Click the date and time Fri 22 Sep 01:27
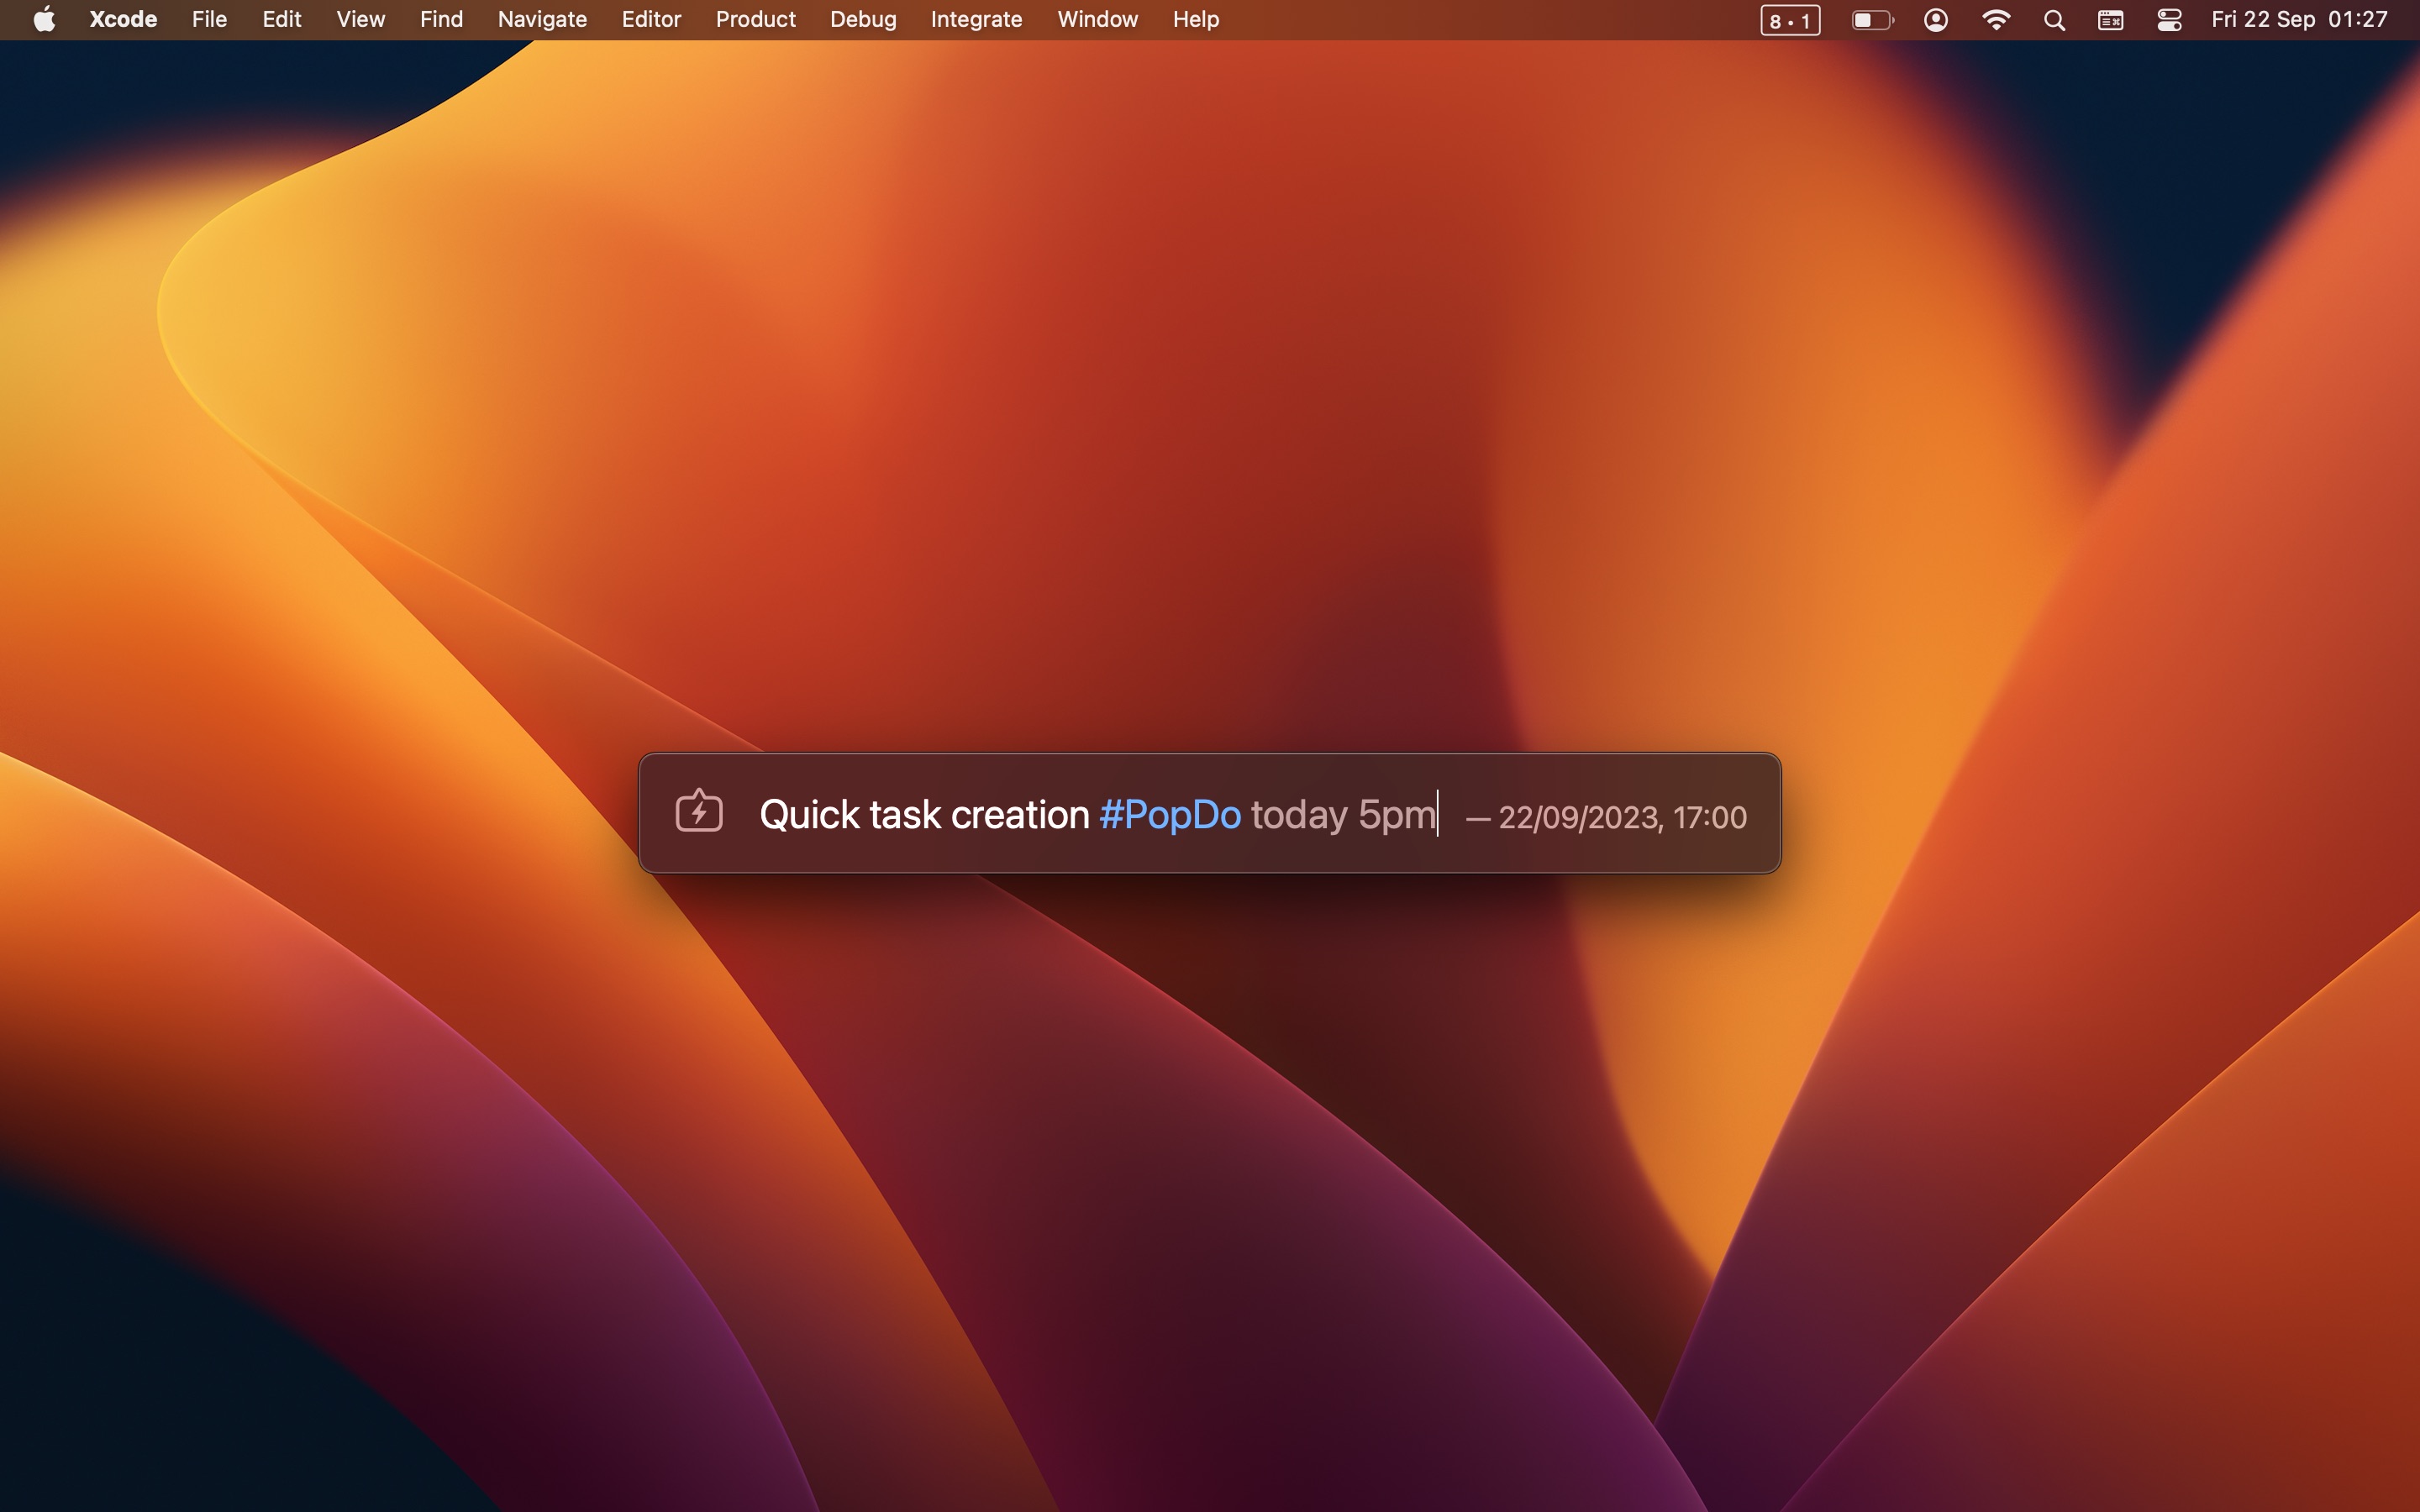Viewport: 2420px width, 1512px height. (2299, 19)
